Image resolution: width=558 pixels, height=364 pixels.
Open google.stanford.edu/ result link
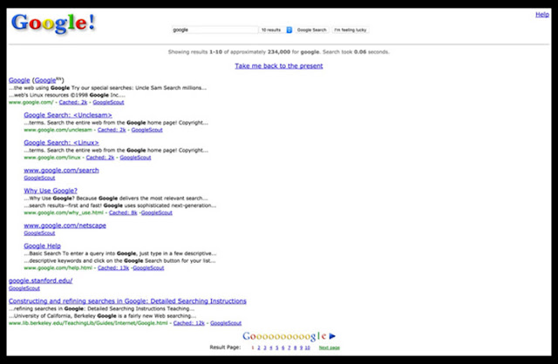tap(41, 280)
